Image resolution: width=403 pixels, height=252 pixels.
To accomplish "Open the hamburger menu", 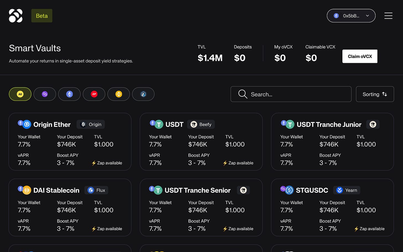I will (x=388, y=16).
